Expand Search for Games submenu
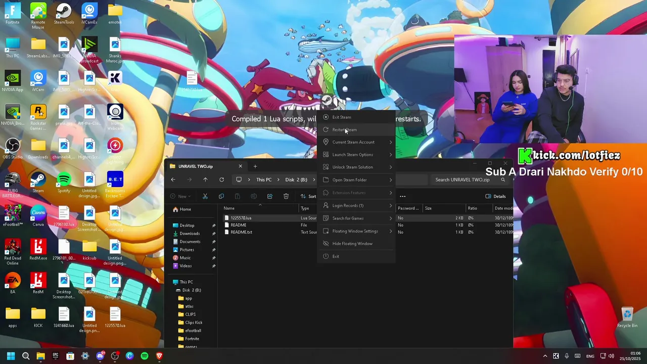This screenshot has width=647, height=364. 356,218
